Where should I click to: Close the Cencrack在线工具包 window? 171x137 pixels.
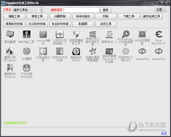click(x=167, y=3)
